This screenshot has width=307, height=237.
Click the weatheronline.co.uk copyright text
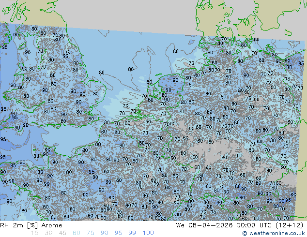pyautogui.click(x=274, y=233)
